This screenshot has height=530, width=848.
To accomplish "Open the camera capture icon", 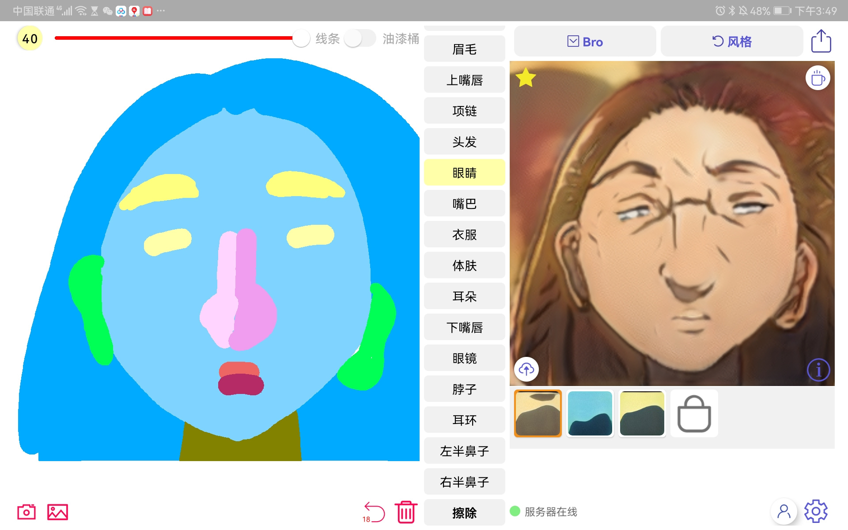I will [x=26, y=512].
